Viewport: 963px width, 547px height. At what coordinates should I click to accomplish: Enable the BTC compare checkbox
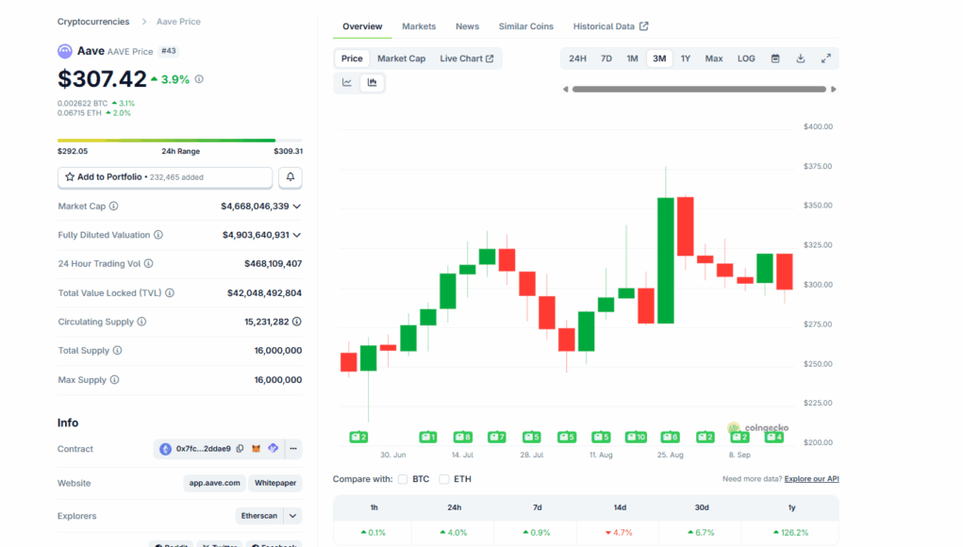tap(403, 479)
